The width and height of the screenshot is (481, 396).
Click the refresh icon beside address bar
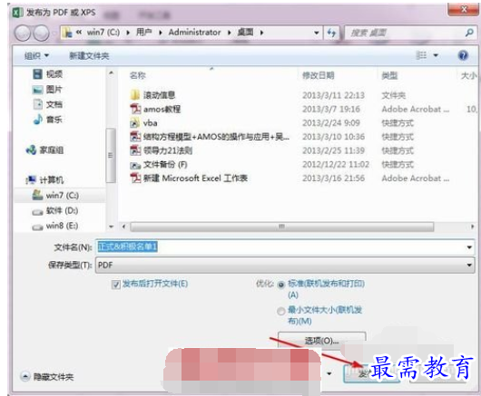[331, 33]
